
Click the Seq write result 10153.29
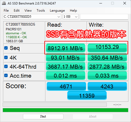(x=107, y=48)
